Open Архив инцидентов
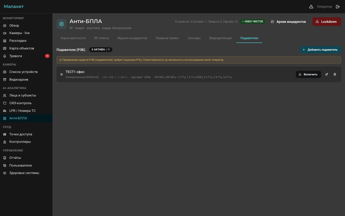Screen dimensions: 345x216 coord(288,22)
